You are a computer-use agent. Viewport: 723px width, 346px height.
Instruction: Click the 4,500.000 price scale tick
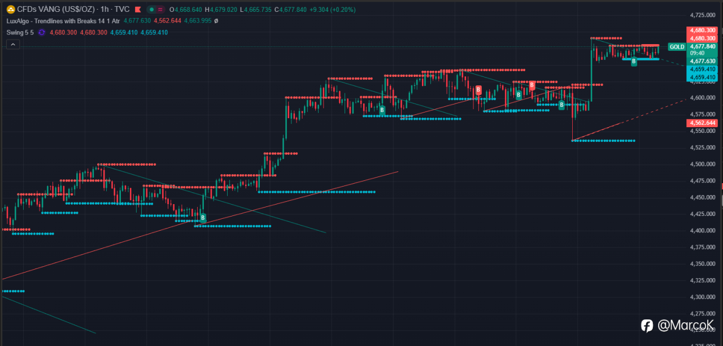point(704,165)
